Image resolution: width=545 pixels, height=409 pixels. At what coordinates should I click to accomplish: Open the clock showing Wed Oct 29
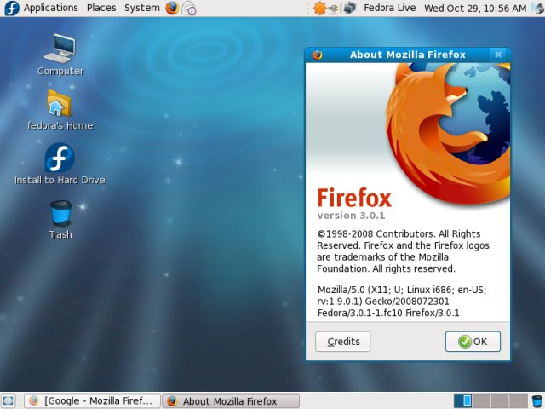point(475,9)
